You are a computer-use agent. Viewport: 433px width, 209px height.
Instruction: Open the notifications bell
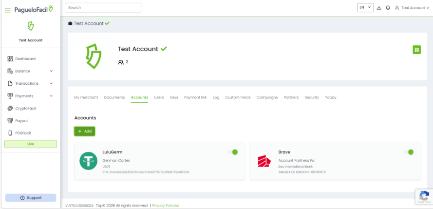(x=388, y=8)
